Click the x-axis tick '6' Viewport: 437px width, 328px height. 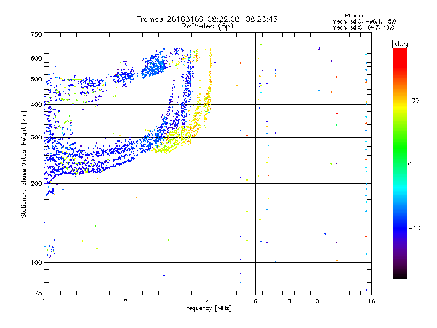pos(255,301)
